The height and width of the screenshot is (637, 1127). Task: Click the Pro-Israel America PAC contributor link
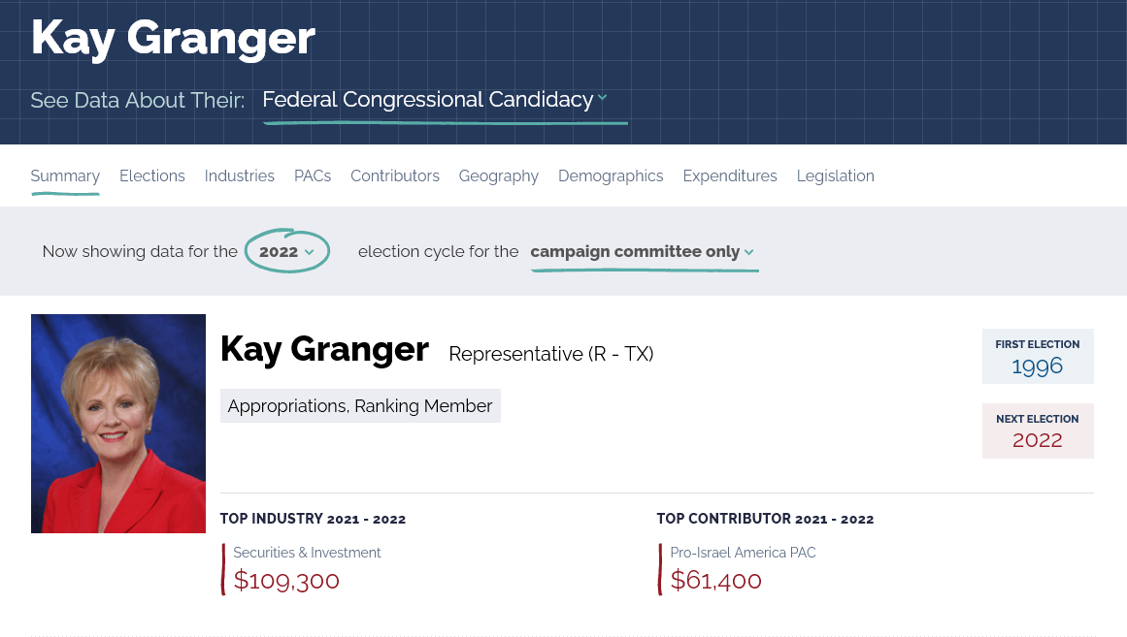coord(743,553)
